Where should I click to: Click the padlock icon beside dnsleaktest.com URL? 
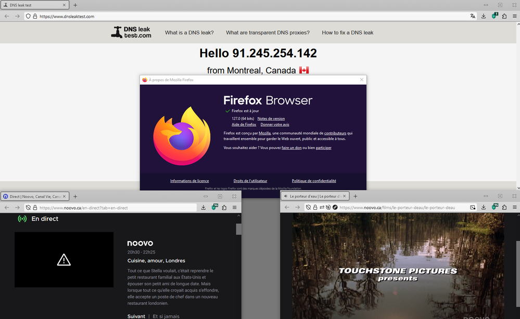(x=35, y=16)
